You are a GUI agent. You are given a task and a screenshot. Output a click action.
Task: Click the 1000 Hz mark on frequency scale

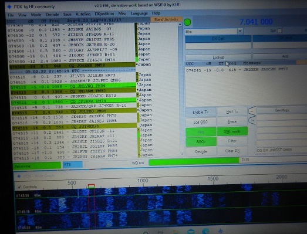click(143, 181)
